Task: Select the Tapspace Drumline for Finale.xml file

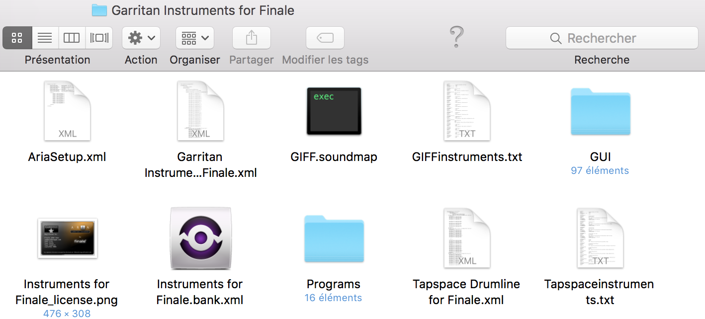Action: (467, 238)
